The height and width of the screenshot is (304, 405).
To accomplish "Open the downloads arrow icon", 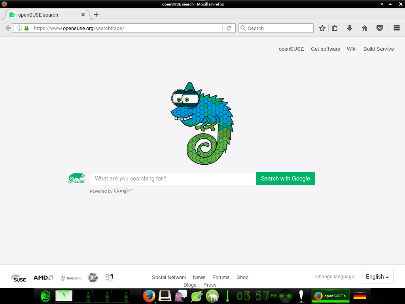I will pos(350,28).
